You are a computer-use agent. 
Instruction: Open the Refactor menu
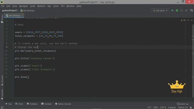41,6
